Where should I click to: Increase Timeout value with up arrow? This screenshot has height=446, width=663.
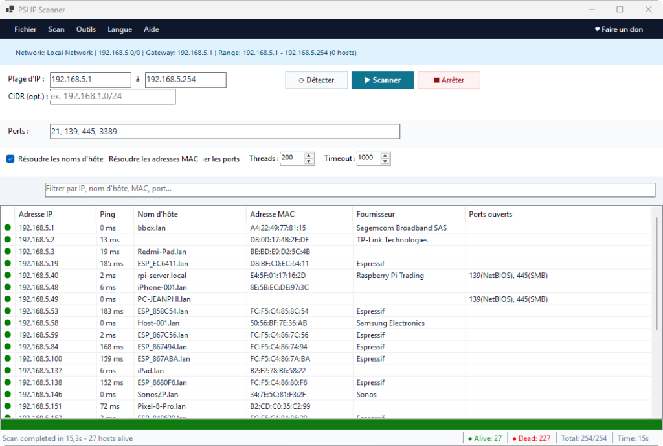[385, 156]
